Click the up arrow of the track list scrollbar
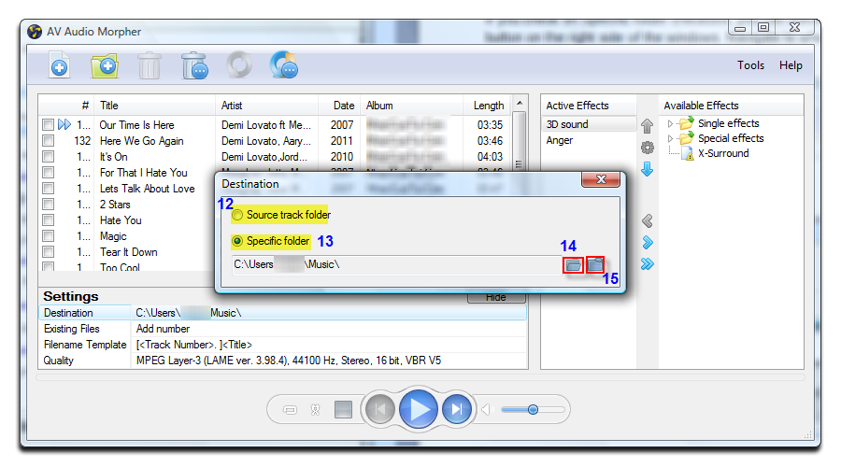The height and width of the screenshot is (467, 841). 520,103
